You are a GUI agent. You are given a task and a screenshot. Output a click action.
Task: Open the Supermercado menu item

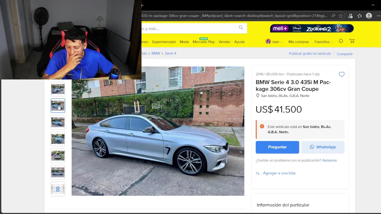tap(164, 42)
